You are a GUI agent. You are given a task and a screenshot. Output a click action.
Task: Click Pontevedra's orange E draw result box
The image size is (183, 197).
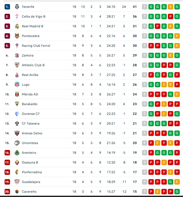click(x=177, y=36)
